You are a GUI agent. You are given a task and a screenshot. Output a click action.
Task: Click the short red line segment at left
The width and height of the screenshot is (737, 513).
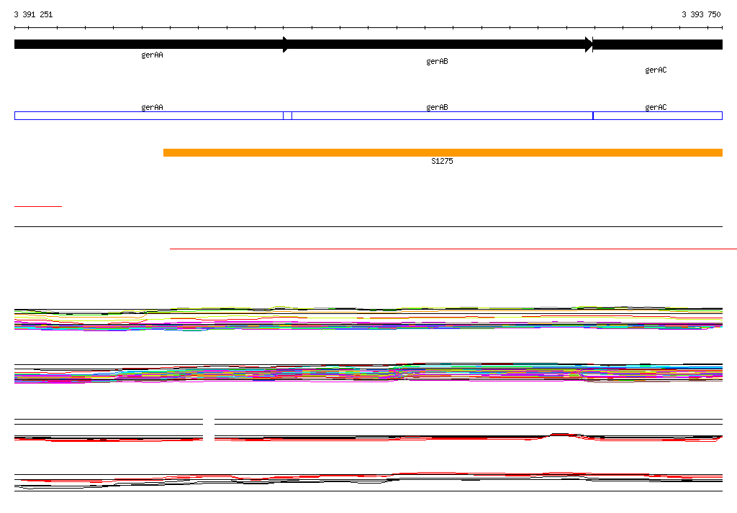(x=38, y=206)
